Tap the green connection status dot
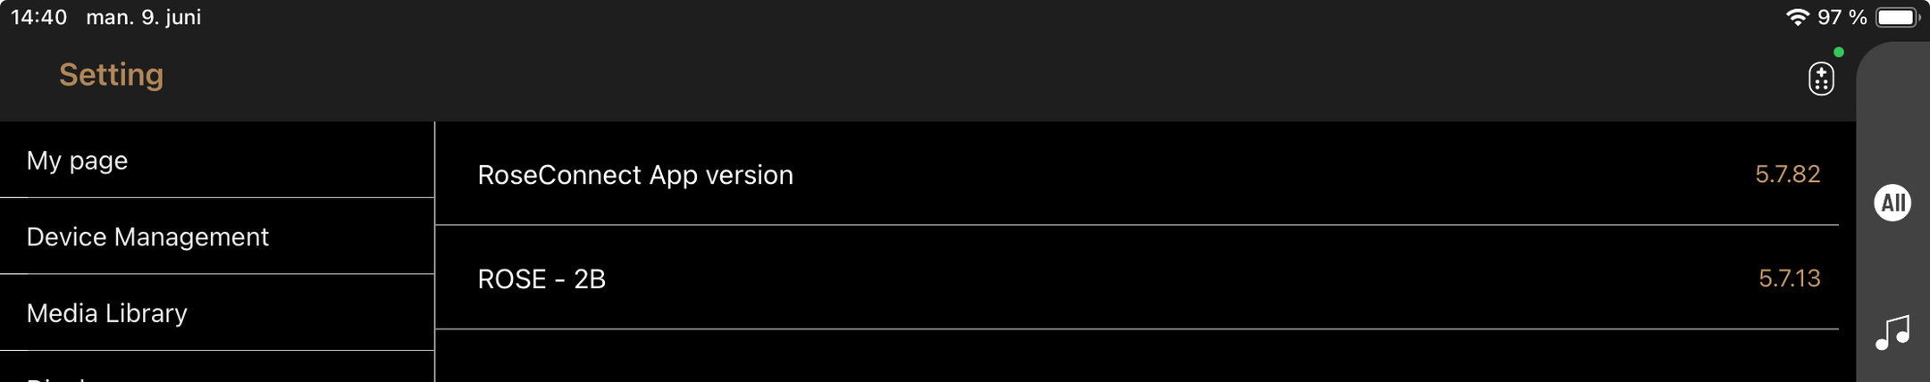 1839,53
